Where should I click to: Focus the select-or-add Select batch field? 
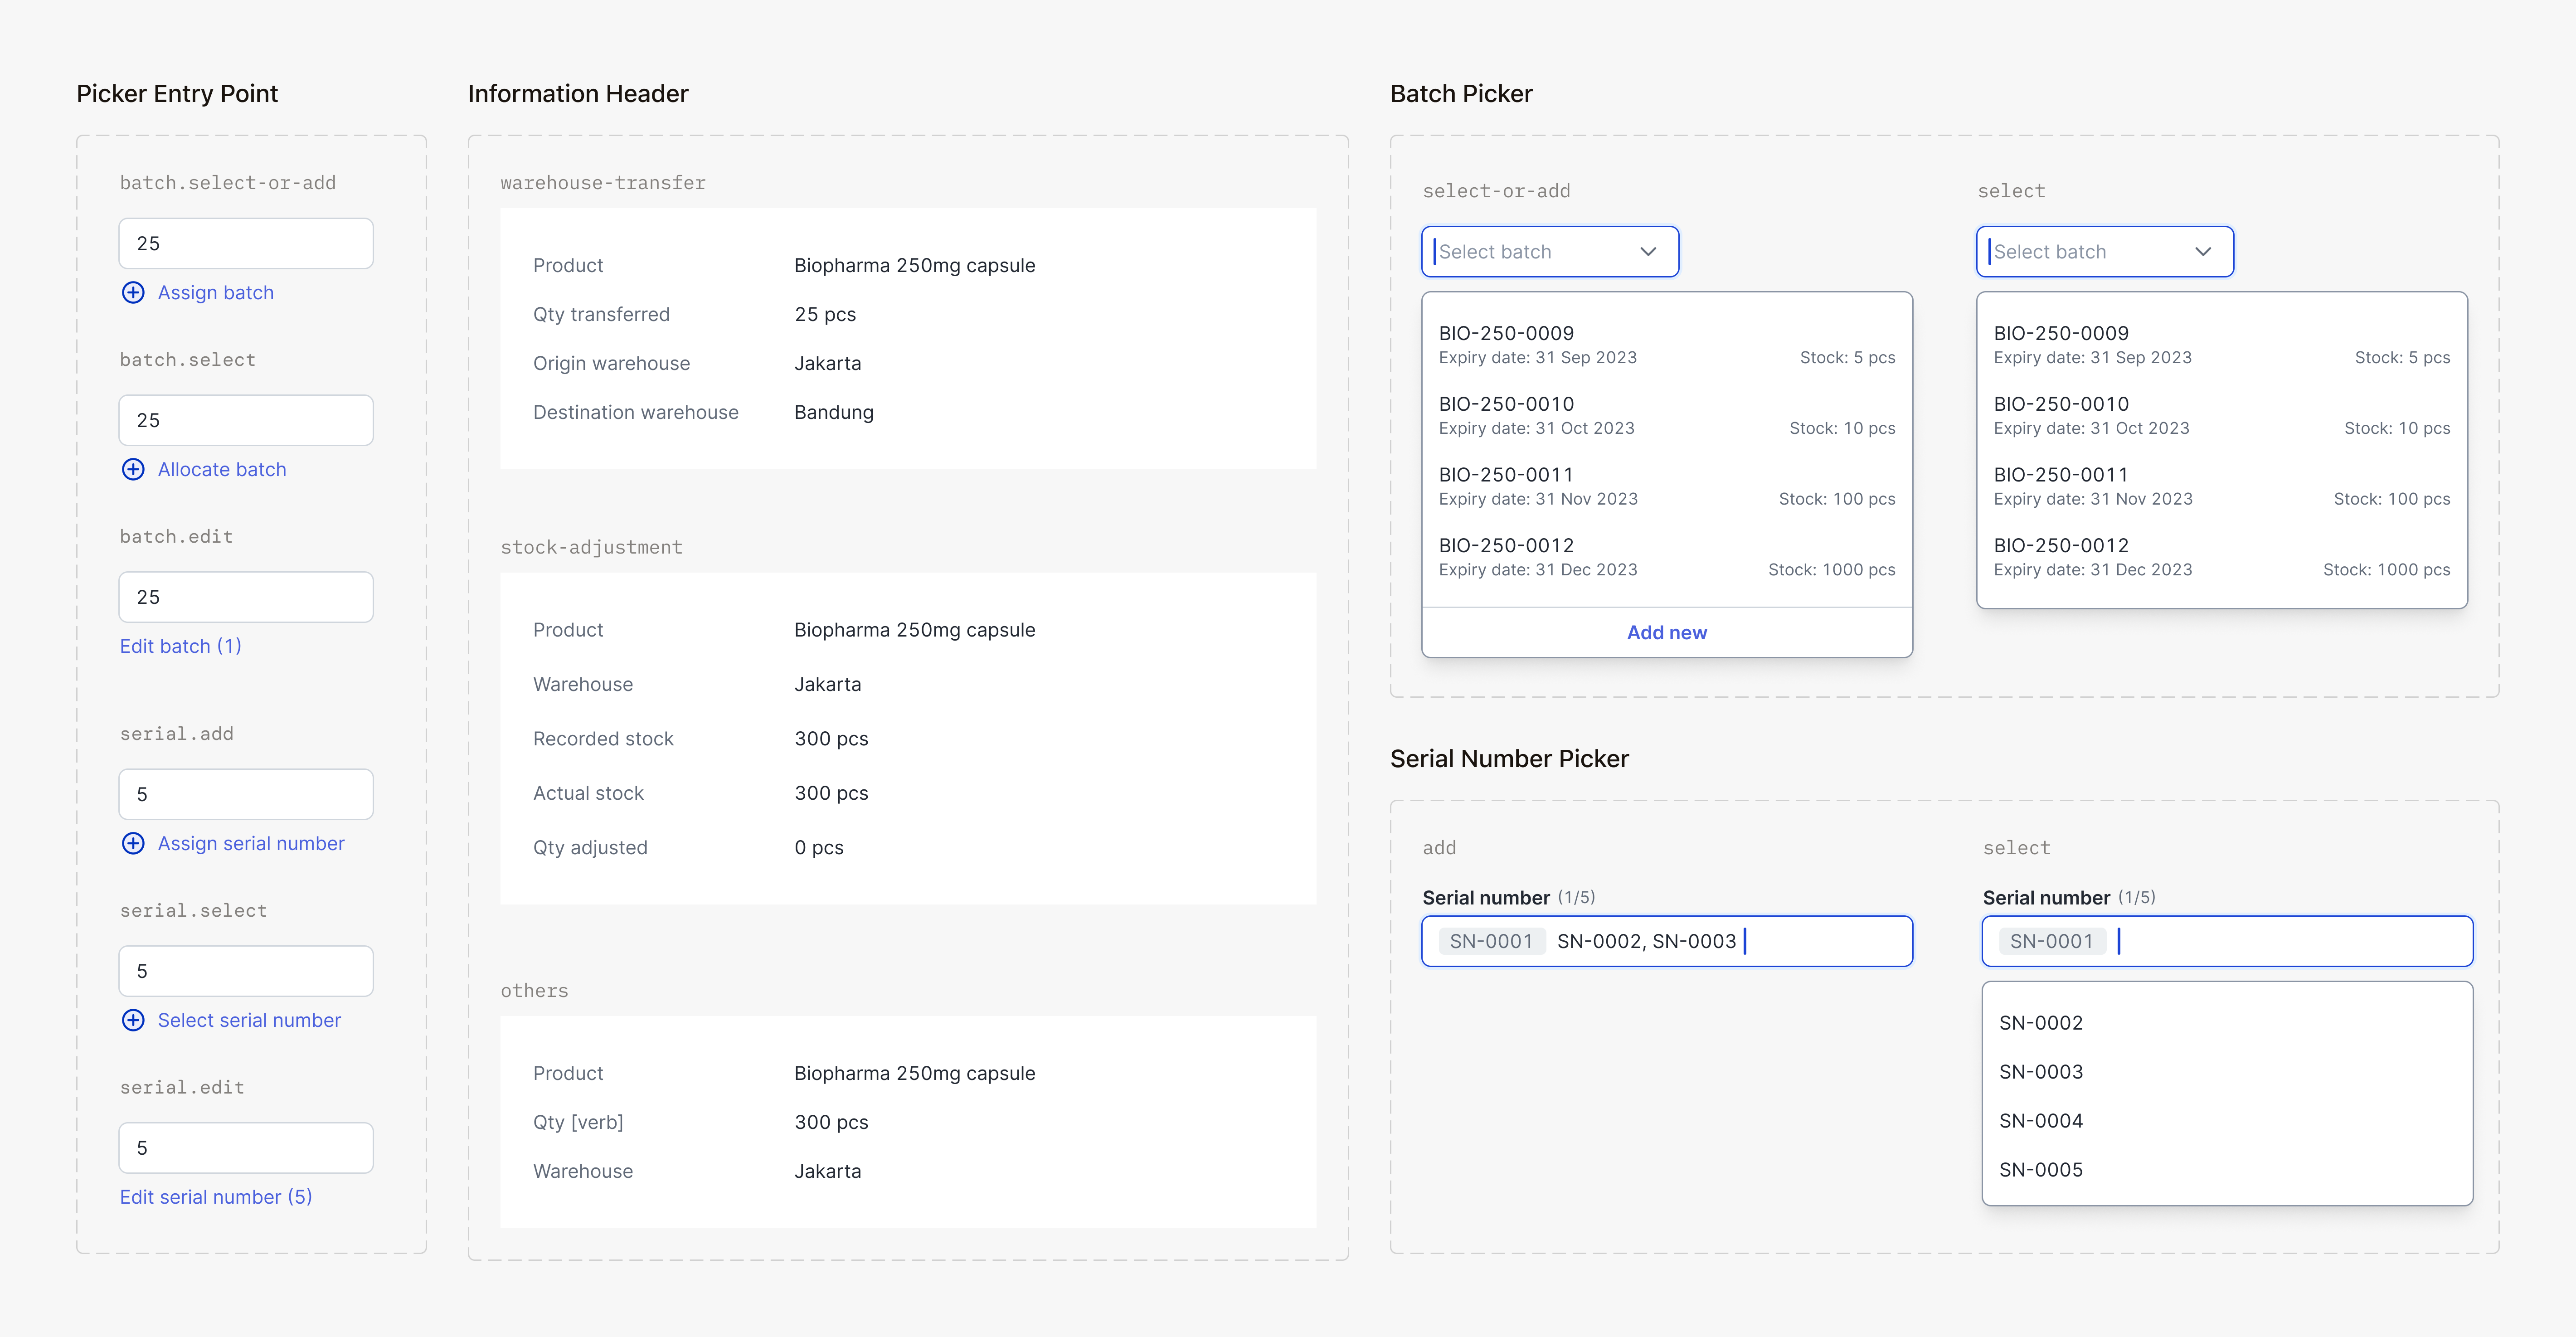(1550, 252)
